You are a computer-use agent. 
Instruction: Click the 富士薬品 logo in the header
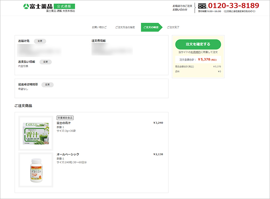coord(38,6)
